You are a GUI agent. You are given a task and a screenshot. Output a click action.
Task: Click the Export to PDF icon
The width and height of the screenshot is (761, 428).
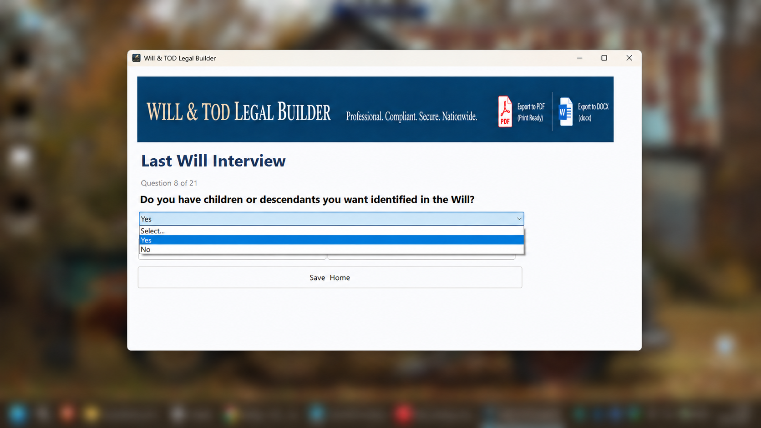coord(505,111)
